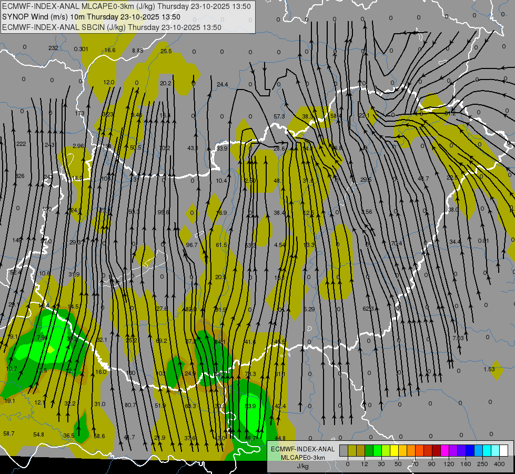Click the map value '5.29'
Image resolution: width=515 pixels, height=474 pixels.
pos(309,309)
